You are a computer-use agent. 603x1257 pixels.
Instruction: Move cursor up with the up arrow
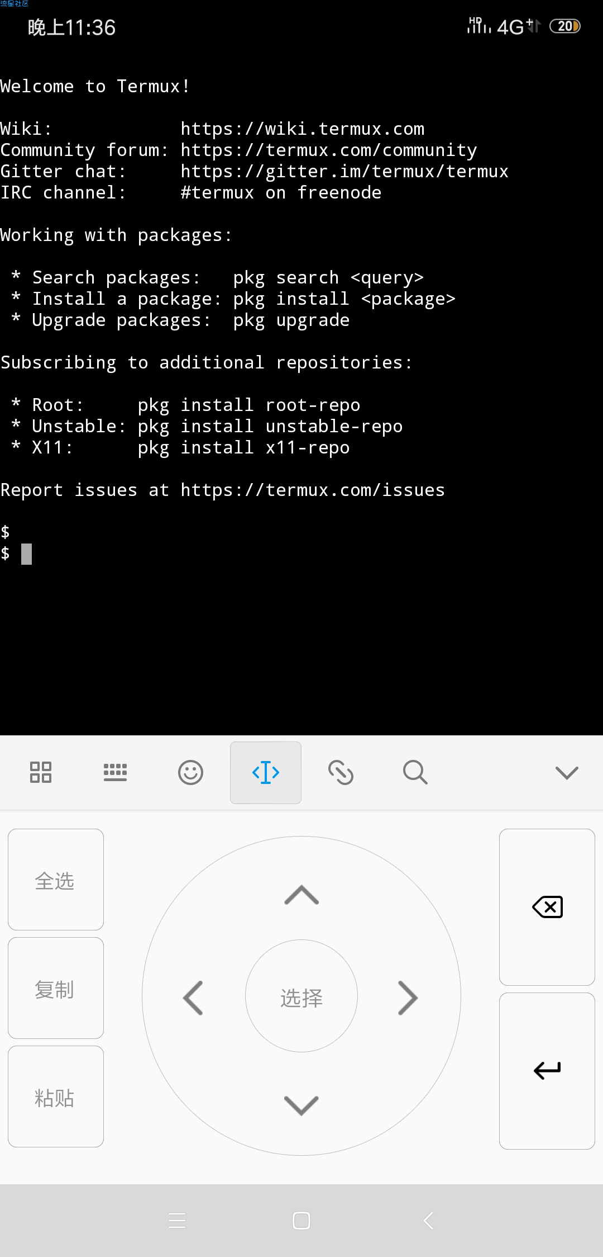[x=301, y=895]
